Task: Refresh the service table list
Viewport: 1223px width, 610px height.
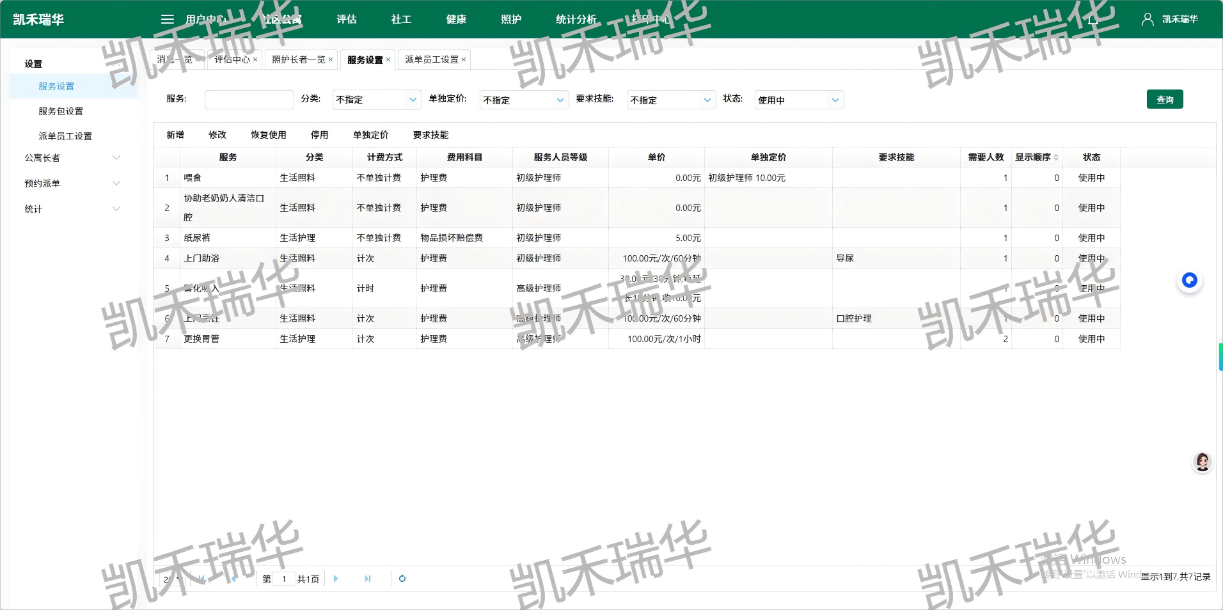Action: pyautogui.click(x=402, y=579)
